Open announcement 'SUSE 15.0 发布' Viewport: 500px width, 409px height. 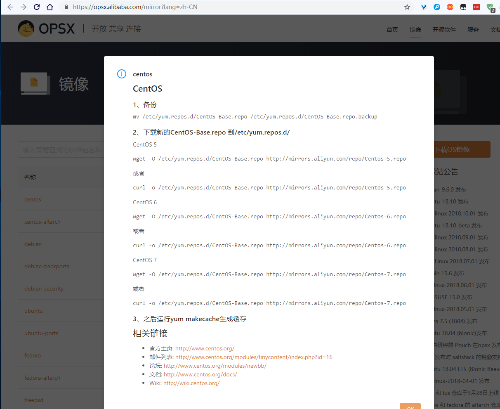pyautogui.click(x=453, y=297)
